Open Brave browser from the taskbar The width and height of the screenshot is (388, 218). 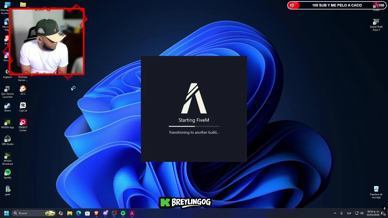tap(96, 213)
